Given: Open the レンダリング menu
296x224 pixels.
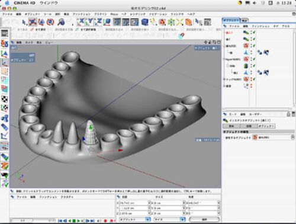Looking at the screenshot, I should point(137,14).
